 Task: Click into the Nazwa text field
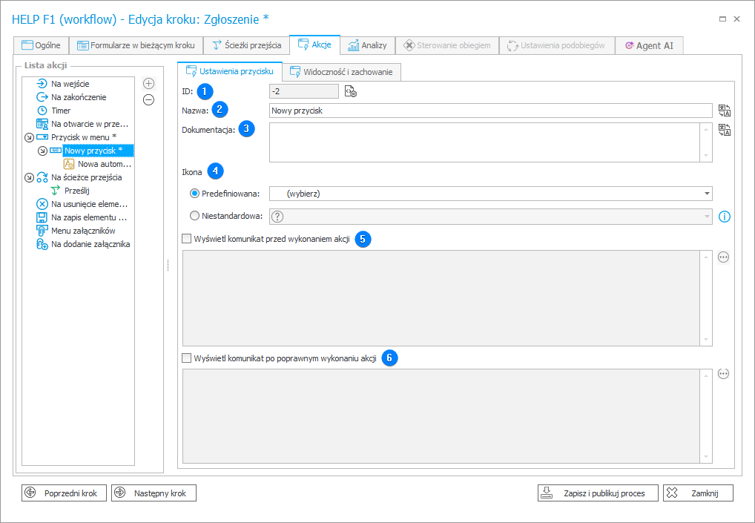[x=489, y=111]
